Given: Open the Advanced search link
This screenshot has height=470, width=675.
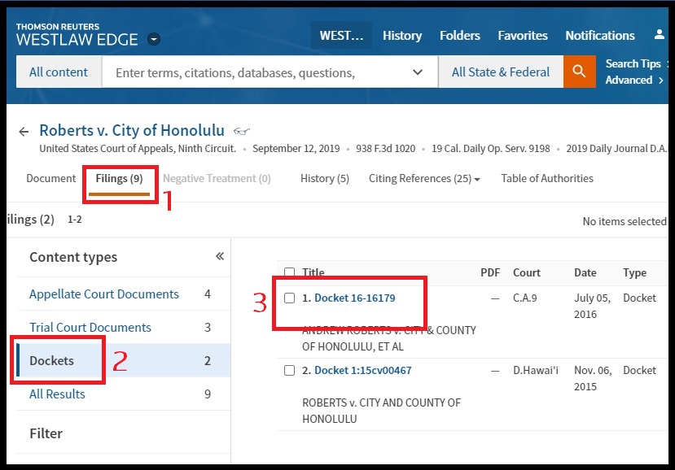Looking at the screenshot, I should click(x=629, y=80).
